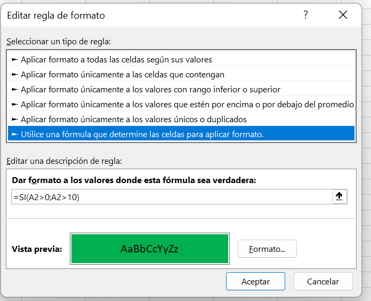371x301 pixels.
Task: Click the 'Dar formato a los valores' formula label
Action: tap(134, 180)
